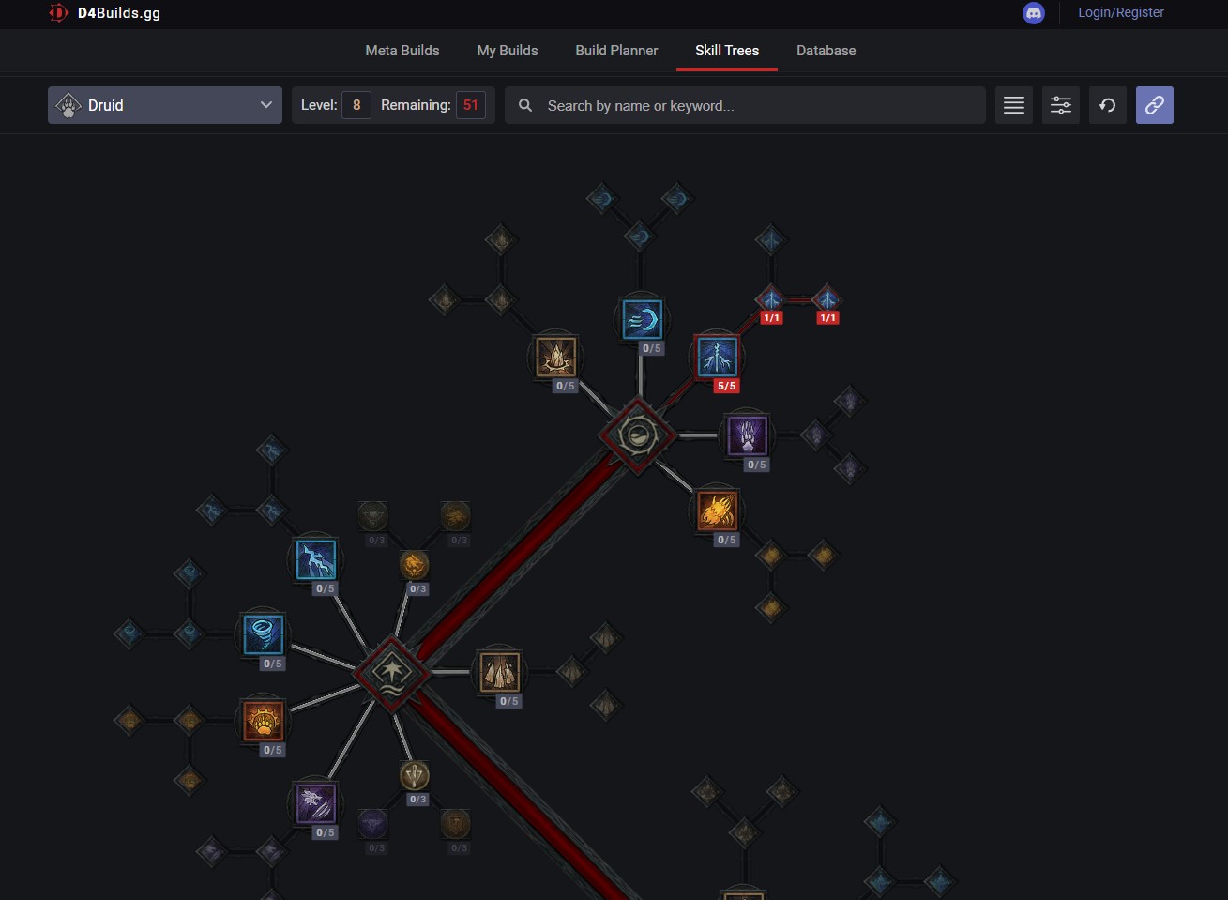Click the 0/5 badge under Tornado
Image resolution: width=1228 pixels, height=900 pixels.
click(x=273, y=664)
